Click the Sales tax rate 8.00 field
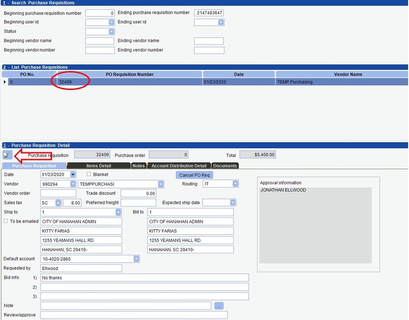The image size is (409, 320). click(x=72, y=203)
